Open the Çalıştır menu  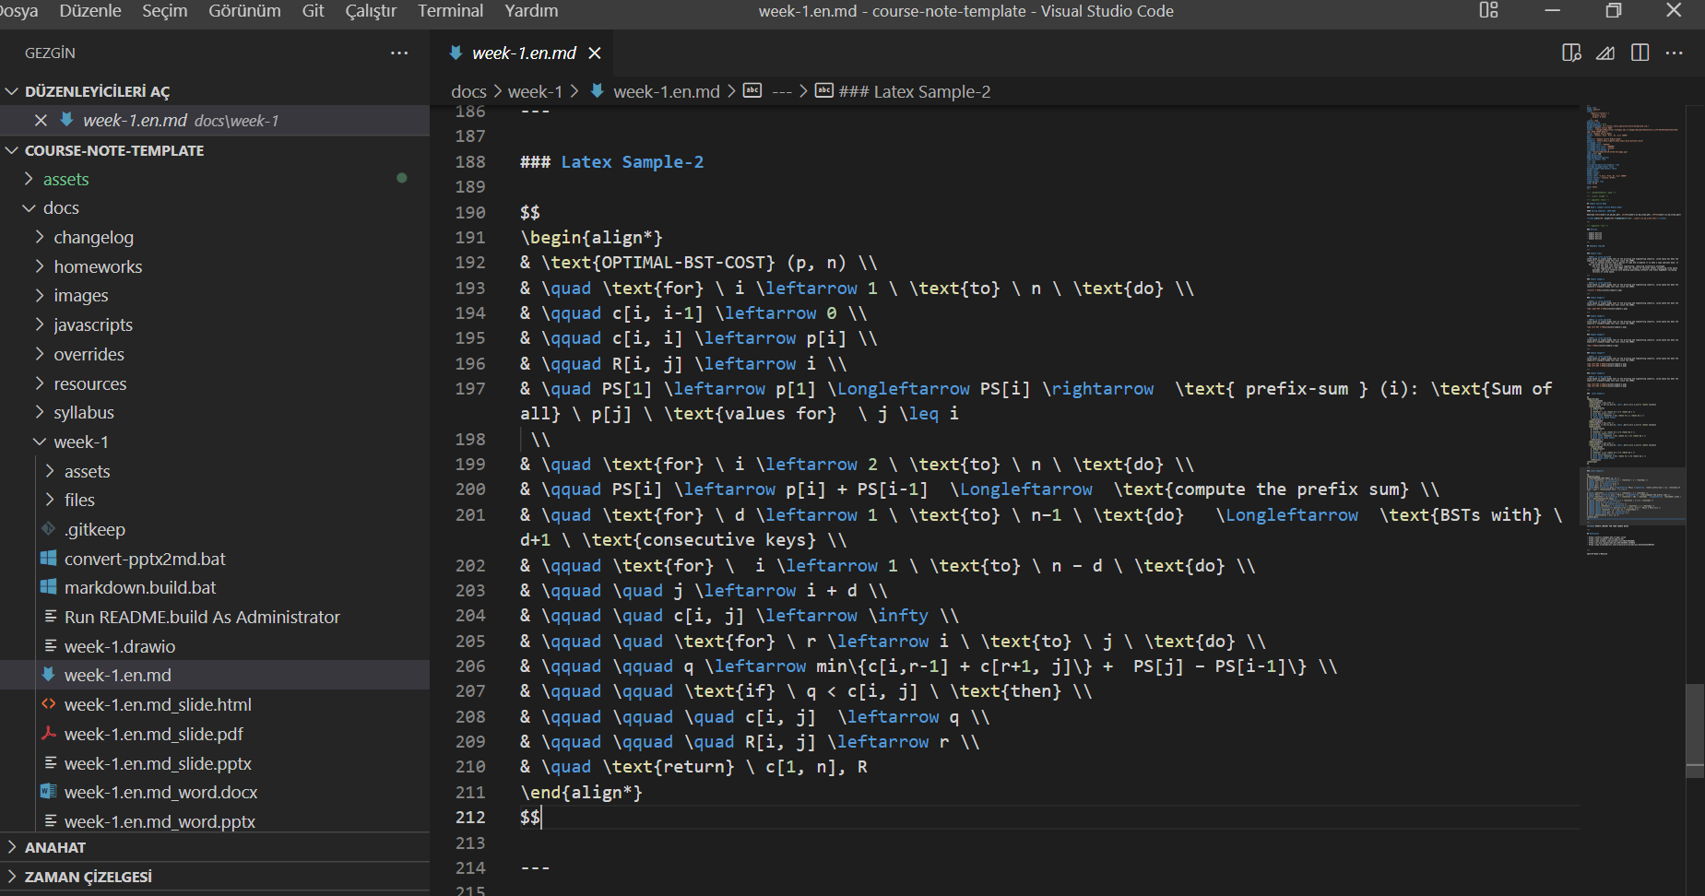pyautogui.click(x=371, y=11)
